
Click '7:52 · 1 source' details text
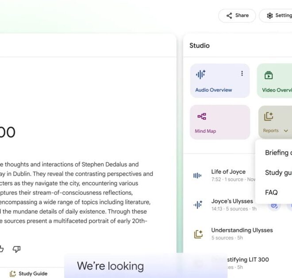(227, 179)
